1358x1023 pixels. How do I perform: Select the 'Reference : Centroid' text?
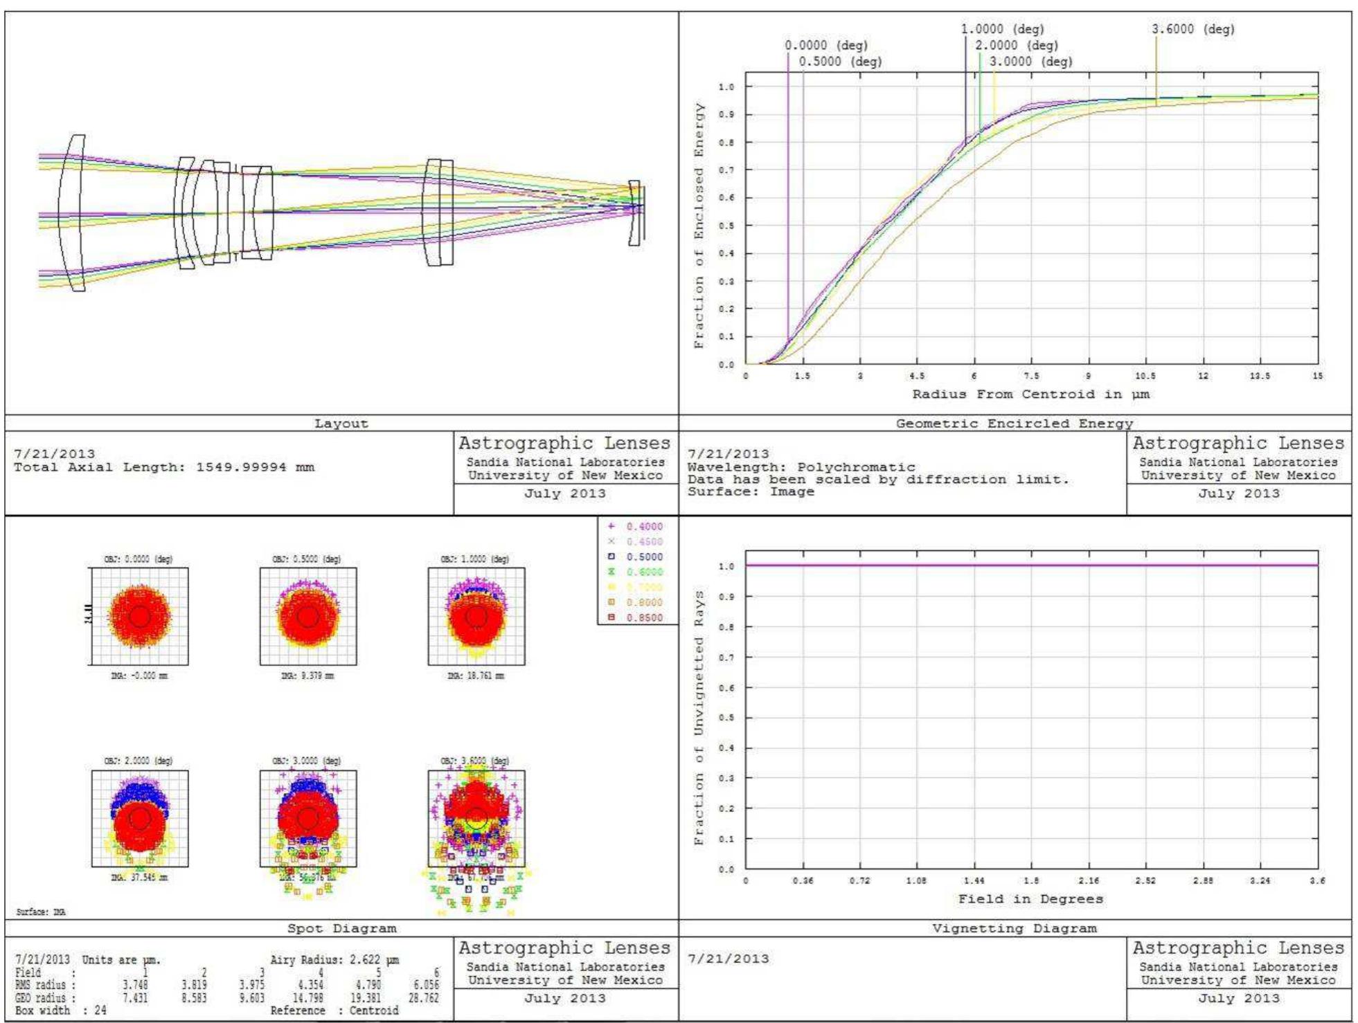334,1011
